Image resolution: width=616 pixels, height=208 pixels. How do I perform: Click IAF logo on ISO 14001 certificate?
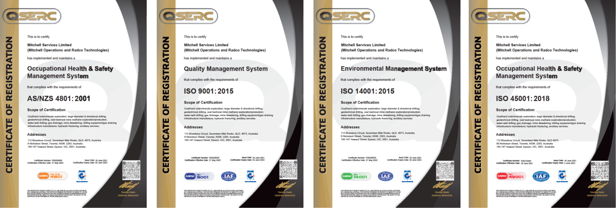pos(385,176)
